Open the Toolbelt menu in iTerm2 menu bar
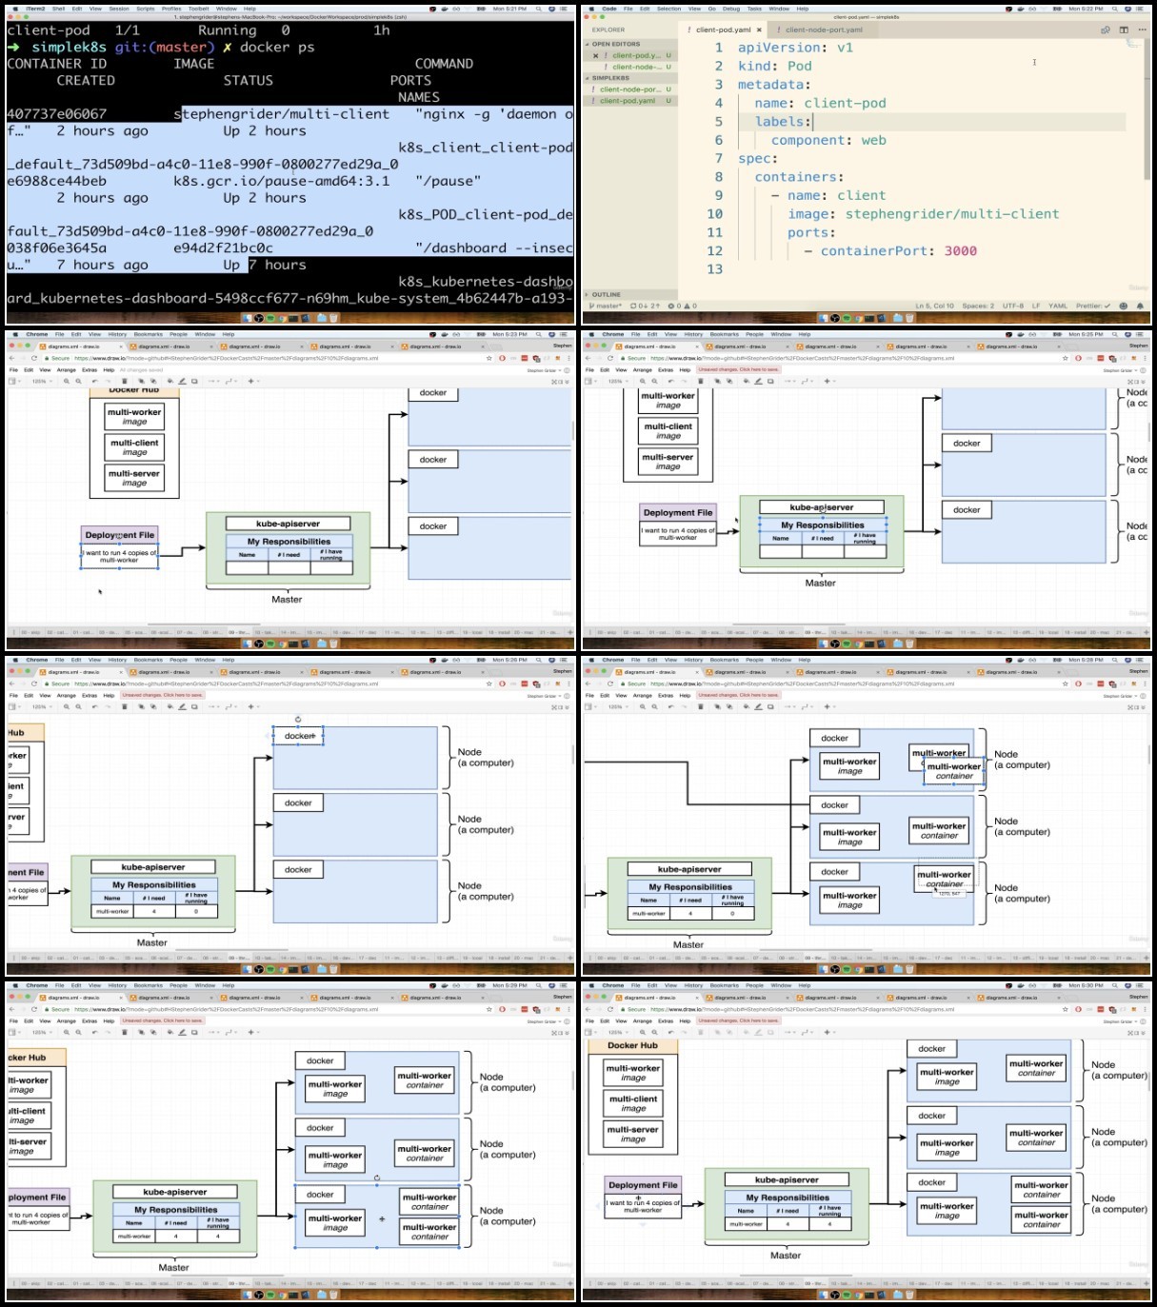Image resolution: width=1157 pixels, height=1307 pixels. click(198, 9)
